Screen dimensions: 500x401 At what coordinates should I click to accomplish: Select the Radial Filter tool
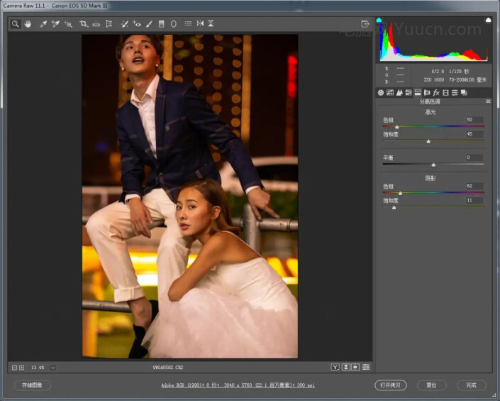174,23
